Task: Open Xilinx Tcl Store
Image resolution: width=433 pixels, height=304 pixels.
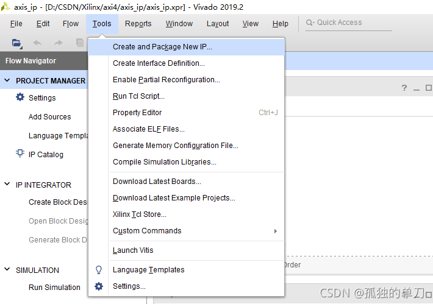Action: [x=187, y=214]
